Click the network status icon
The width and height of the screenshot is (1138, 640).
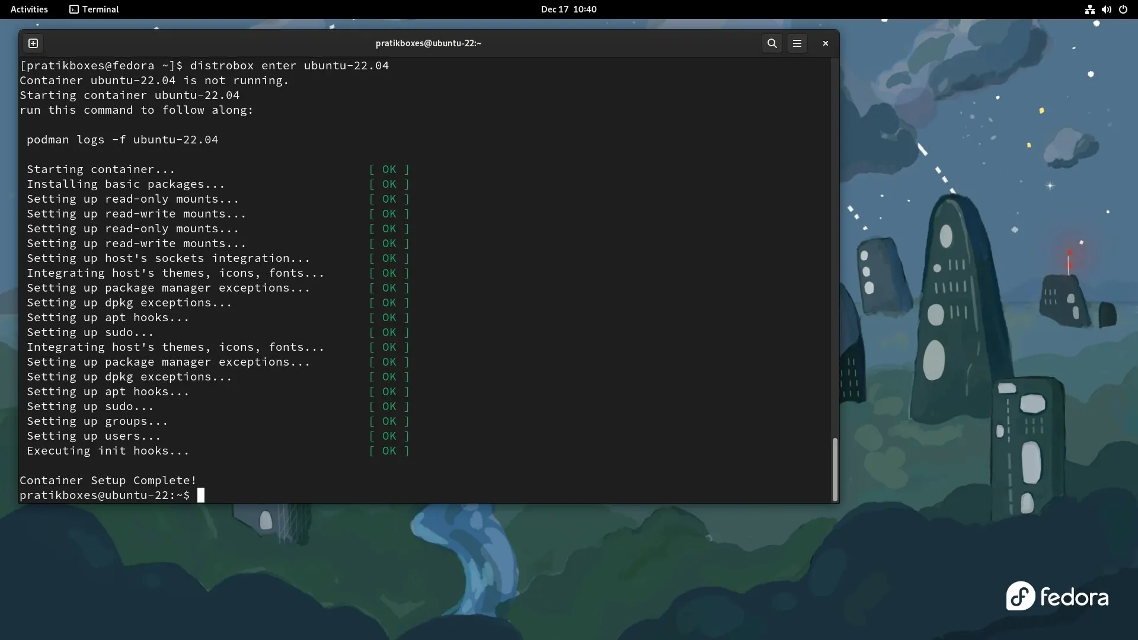coord(1089,9)
